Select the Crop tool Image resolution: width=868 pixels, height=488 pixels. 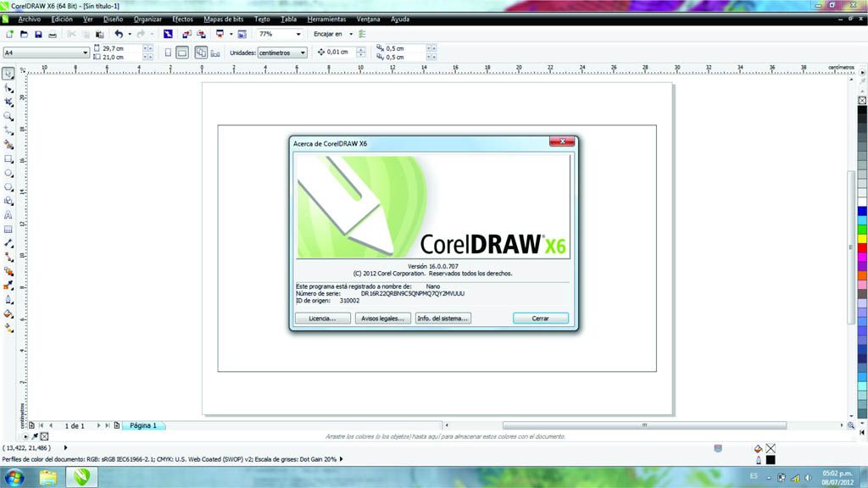8,103
